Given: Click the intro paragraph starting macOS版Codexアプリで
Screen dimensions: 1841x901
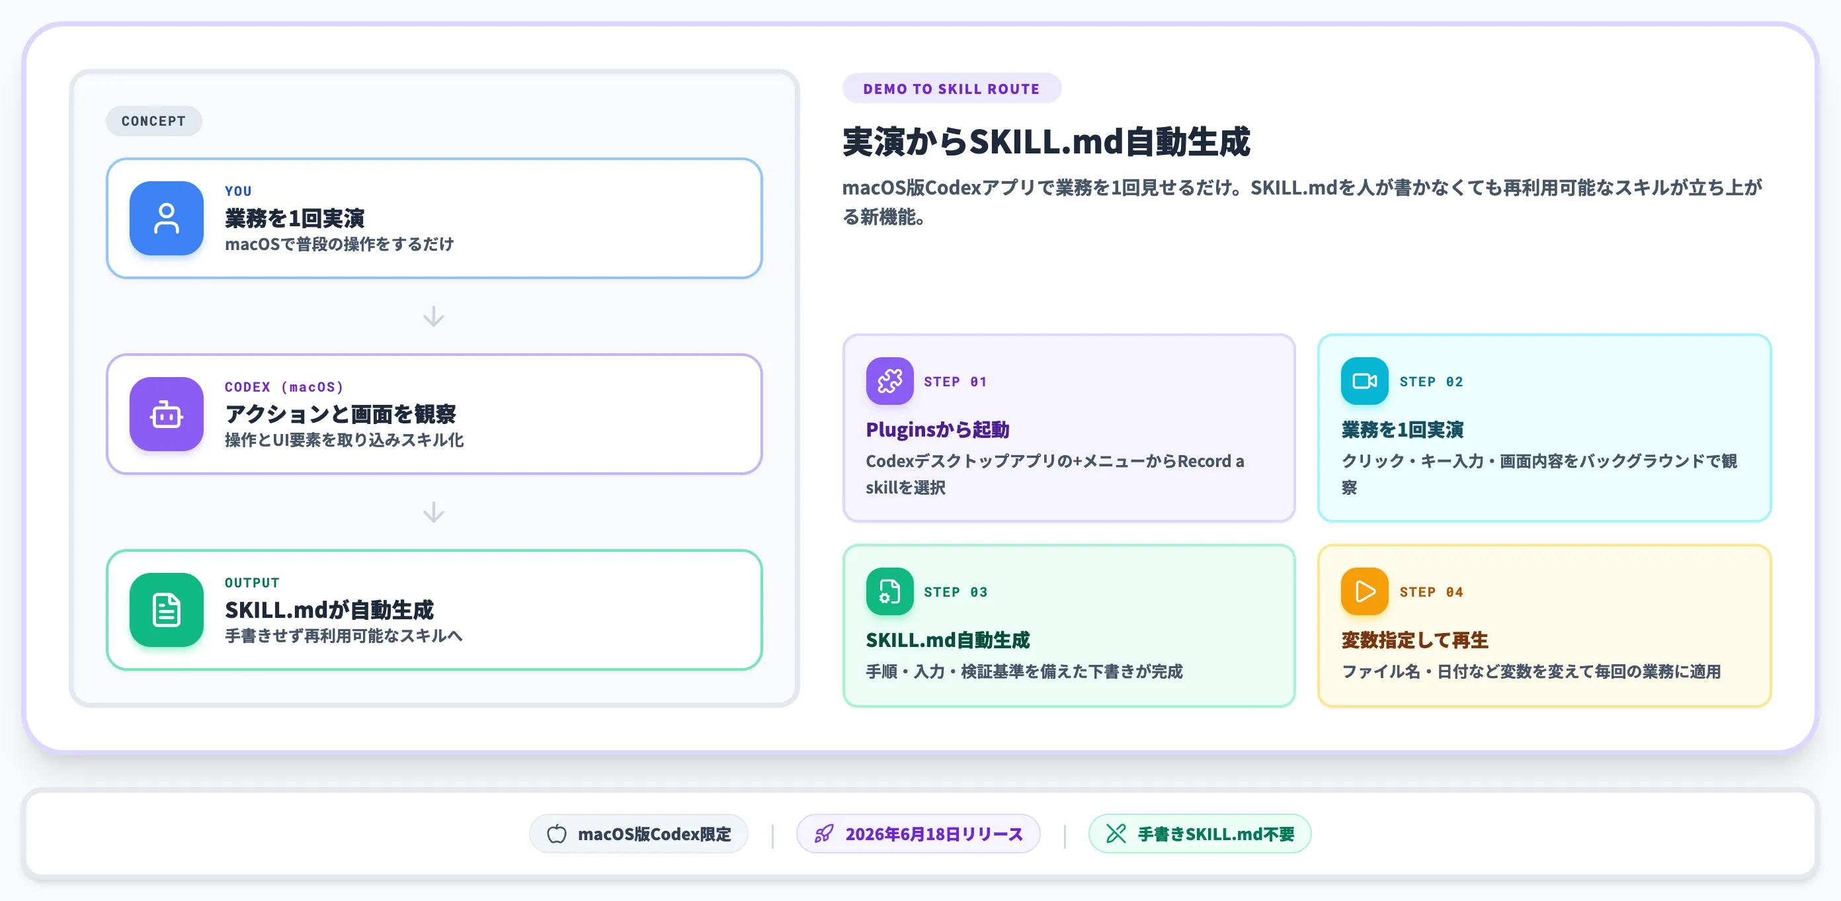Looking at the screenshot, I should click(x=1302, y=202).
